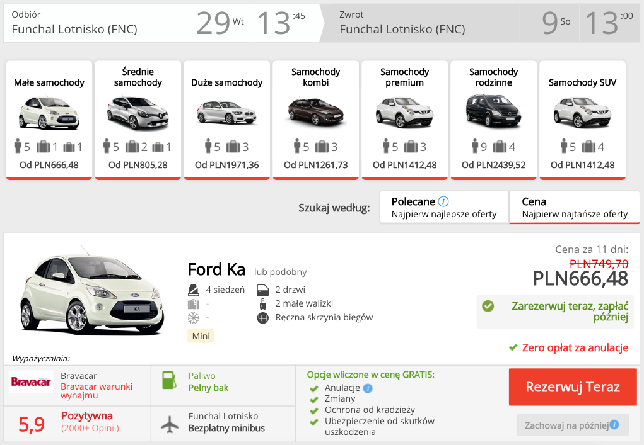Select the Małe samochody category card
644x445 pixels.
pos(49,120)
